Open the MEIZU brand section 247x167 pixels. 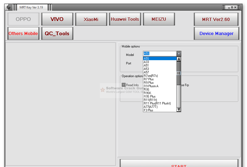[x=159, y=19]
